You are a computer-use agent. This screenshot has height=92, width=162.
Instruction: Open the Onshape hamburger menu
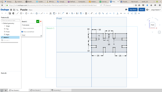click(x=11, y=10)
